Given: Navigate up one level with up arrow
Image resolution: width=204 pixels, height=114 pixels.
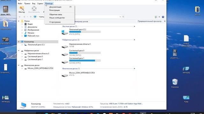Looking at the screenshot, I should (31, 17).
